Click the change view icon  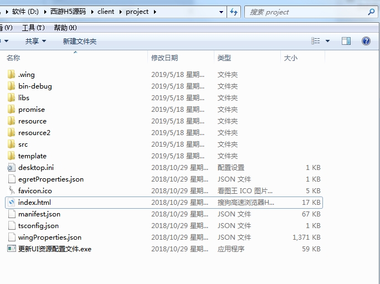point(316,41)
